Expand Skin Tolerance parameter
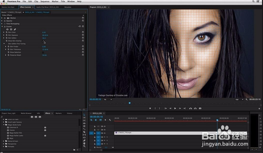Screen dimensions: 263x153 pos(6,50)
